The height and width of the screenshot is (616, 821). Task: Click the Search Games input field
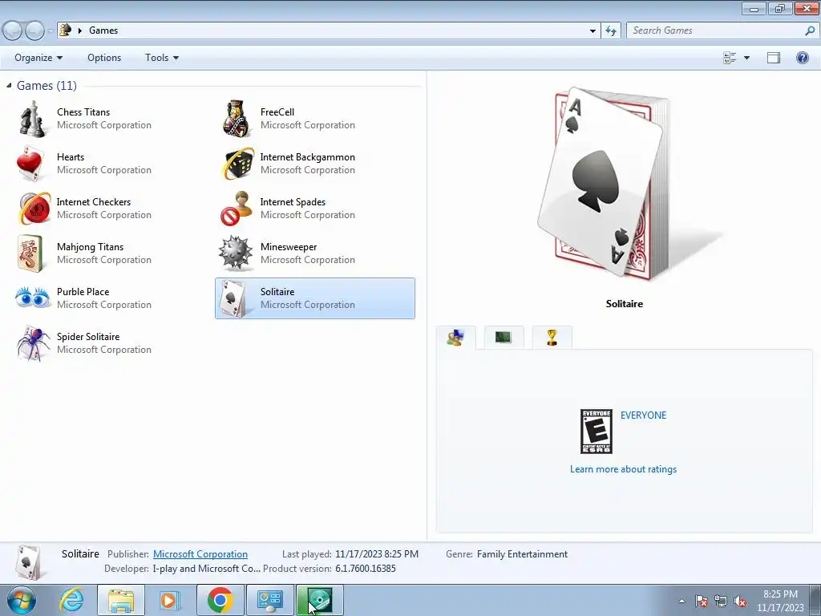tap(714, 30)
